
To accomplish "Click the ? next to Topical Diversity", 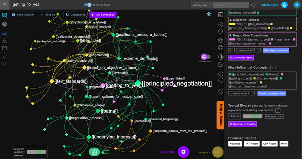I will pyautogui.click(x=277, y=110).
